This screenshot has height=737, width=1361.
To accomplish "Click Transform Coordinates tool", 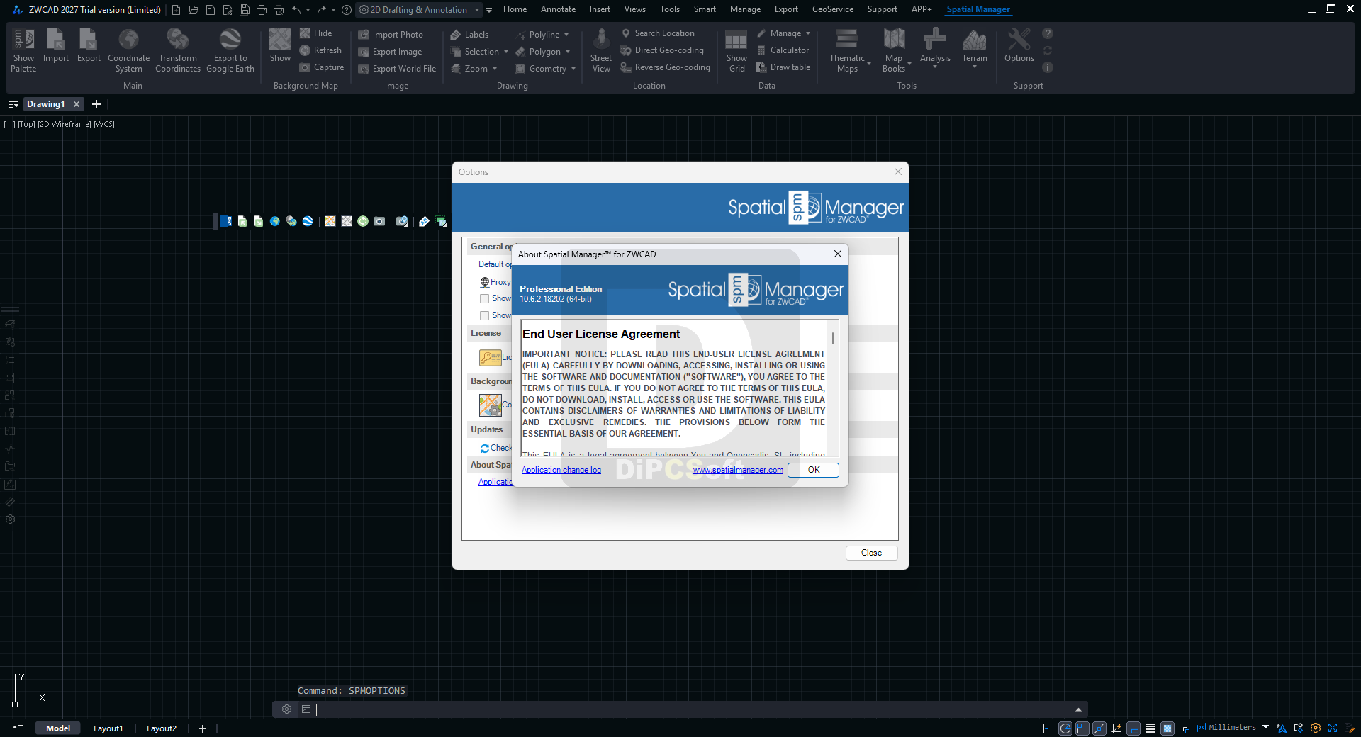I will (x=178, y=50).
